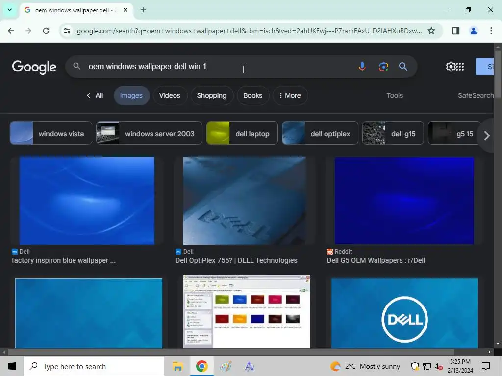Screen dimensions: 502x376
Task: Switch to Videos results
Action: (x=170, y=95)
